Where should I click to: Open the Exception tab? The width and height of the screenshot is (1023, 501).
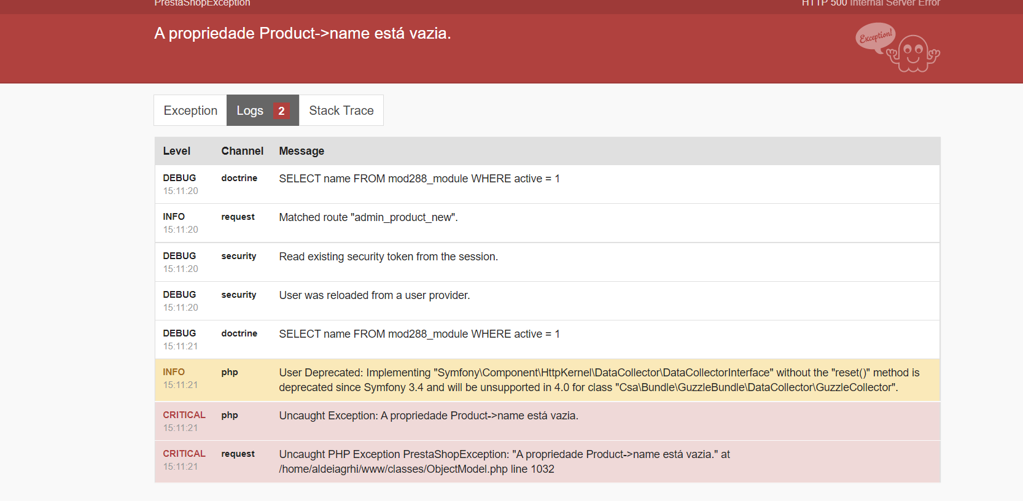(x=190, y=111)
